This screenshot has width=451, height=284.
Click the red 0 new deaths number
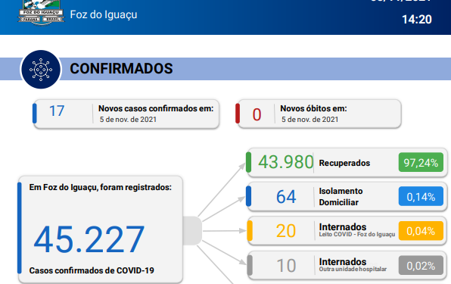[x=257, y=114]
